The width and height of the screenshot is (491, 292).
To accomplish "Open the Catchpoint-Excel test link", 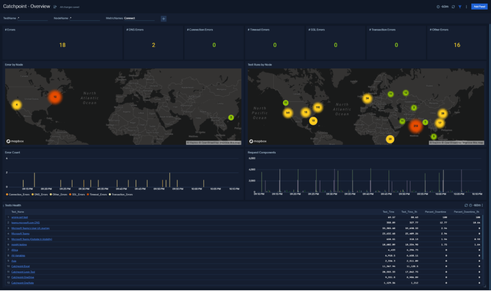I will coord(21,266).
